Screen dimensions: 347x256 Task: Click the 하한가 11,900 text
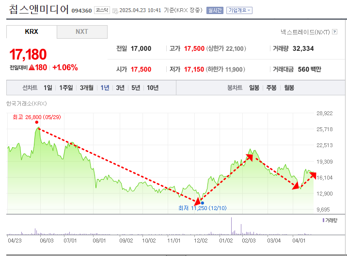pyautogui.click(x=225, y=69)
